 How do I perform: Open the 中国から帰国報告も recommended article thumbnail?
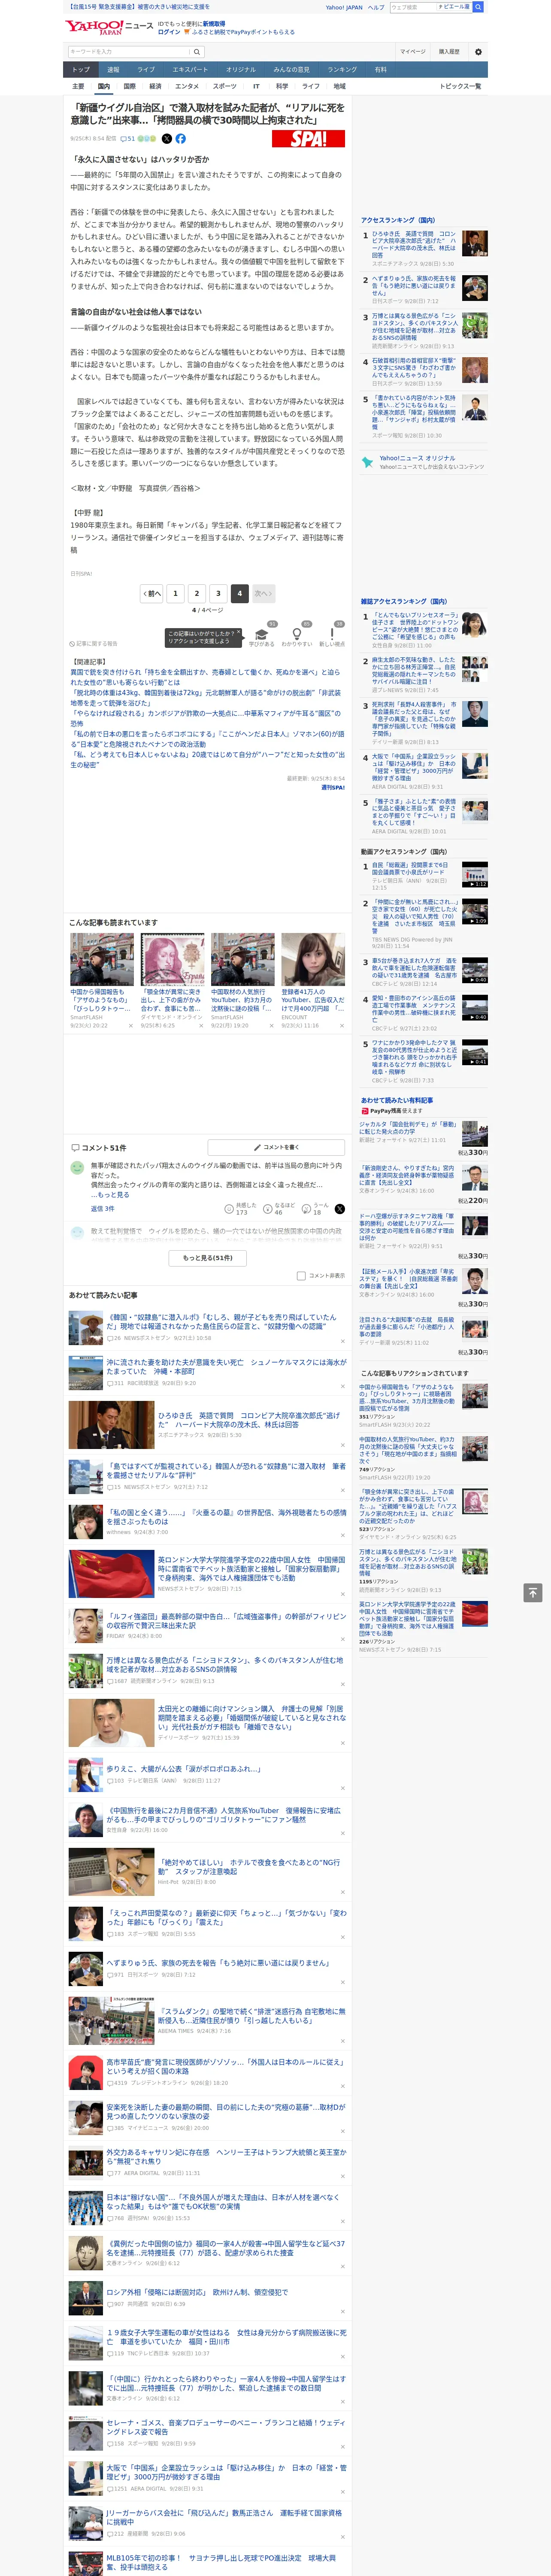(x=102, y=960)
